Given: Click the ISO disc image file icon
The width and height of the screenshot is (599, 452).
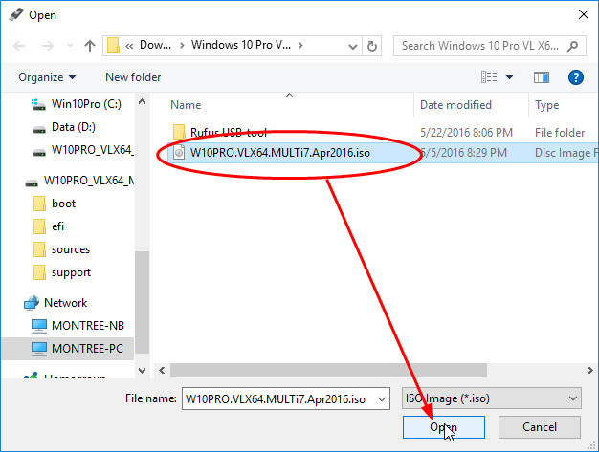Looking at the screenshot, I should pyautogui.click(x=179, y=153).
